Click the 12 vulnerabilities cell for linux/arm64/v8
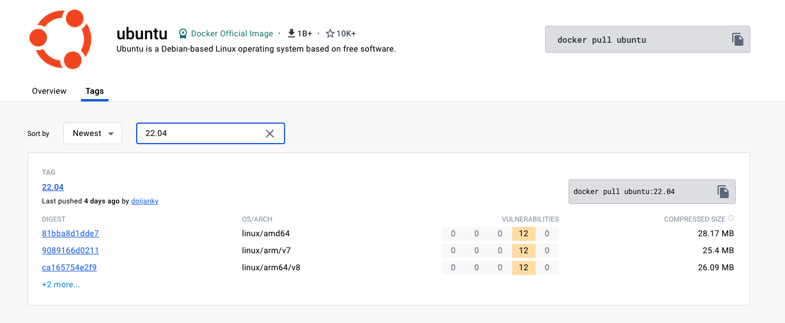The image size is (785, 323). click(524, 267)
